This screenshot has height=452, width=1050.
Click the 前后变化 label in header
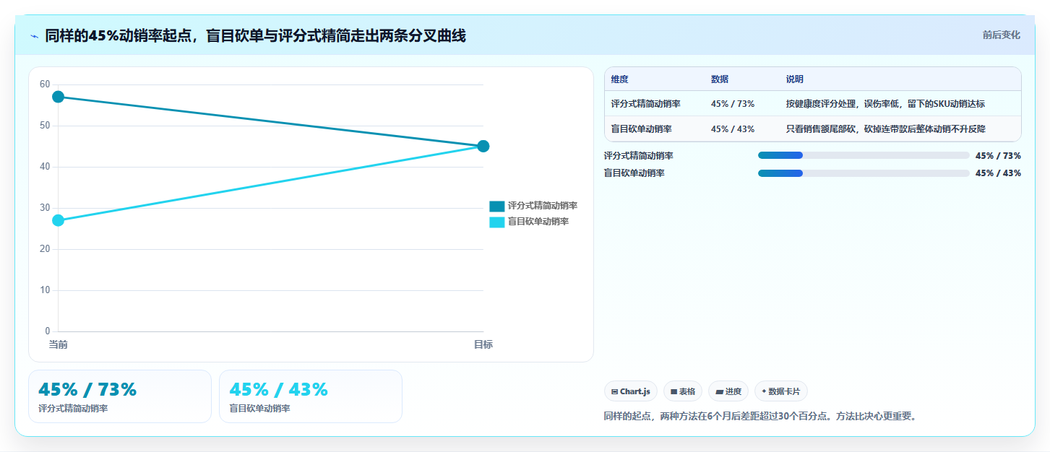click(1002, 35)
